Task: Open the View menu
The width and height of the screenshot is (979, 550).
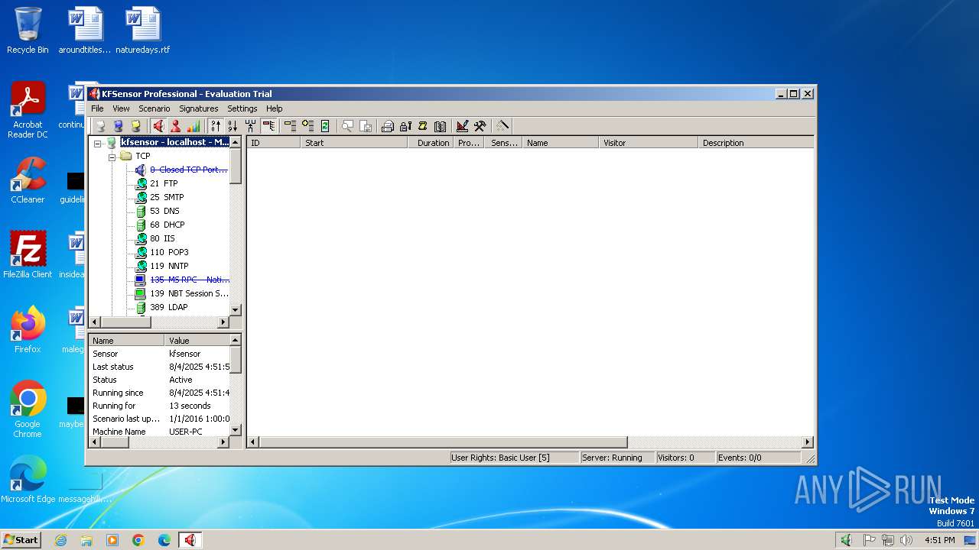Action: click(121, 108)
